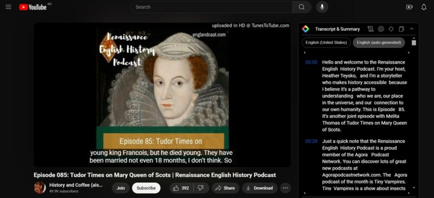Jump to timestamp 00:00 in transcript
This screenshot has height=198, width=434.
coord(311,62)
